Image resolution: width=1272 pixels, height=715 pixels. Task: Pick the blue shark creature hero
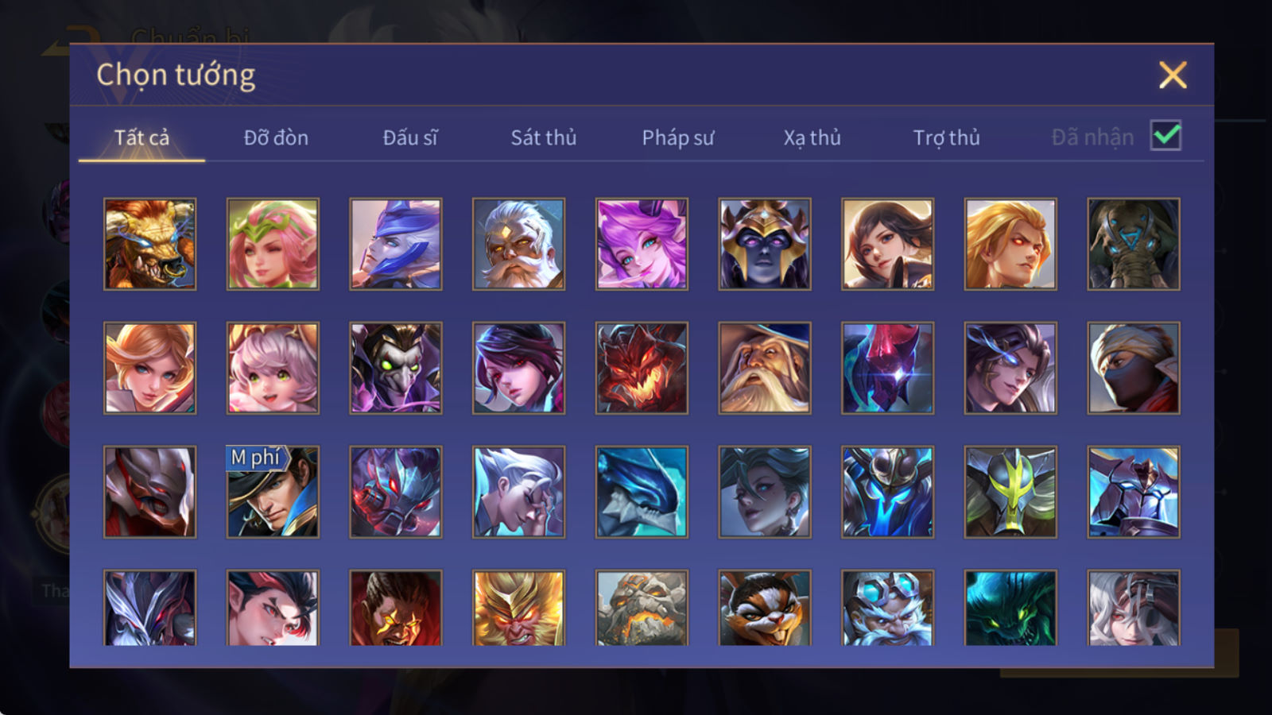[642, 492]
